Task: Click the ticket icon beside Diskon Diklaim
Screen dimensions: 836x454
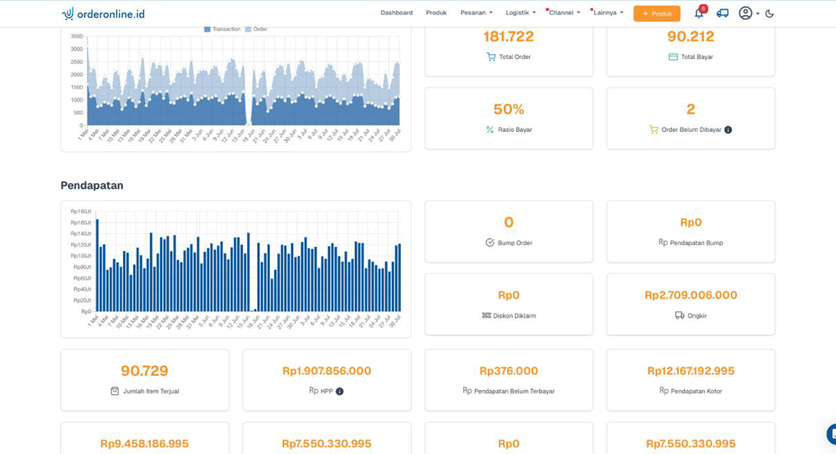Action: (x=486, y=315)
